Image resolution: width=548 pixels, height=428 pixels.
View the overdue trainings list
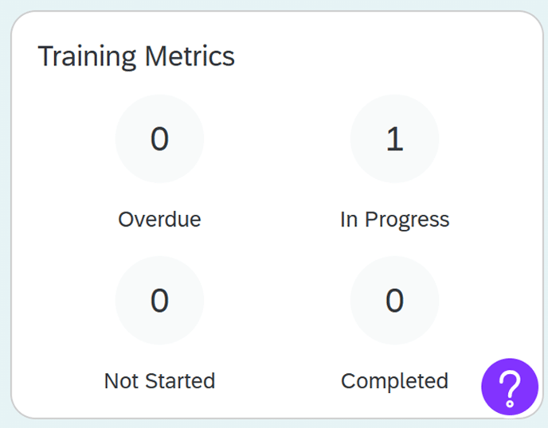(x=160, y=138)
